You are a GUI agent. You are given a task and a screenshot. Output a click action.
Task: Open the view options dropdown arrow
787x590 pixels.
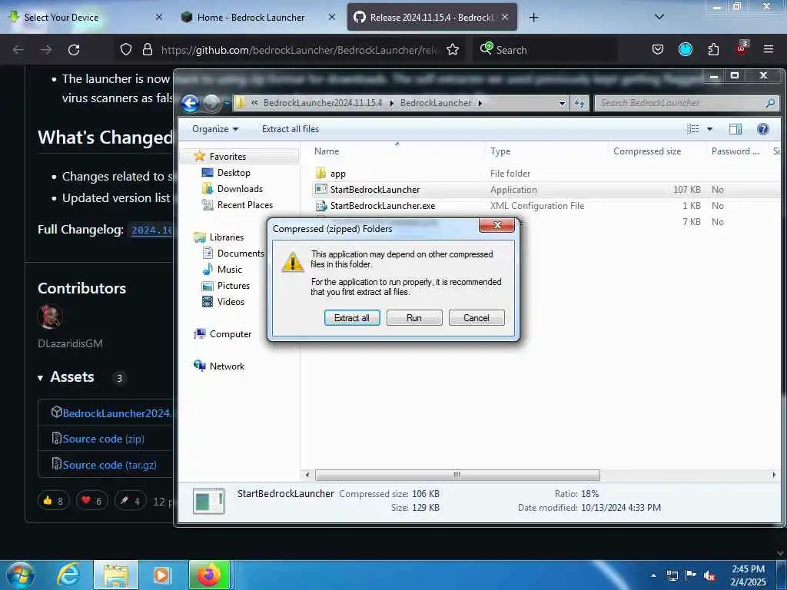[709, 129]
